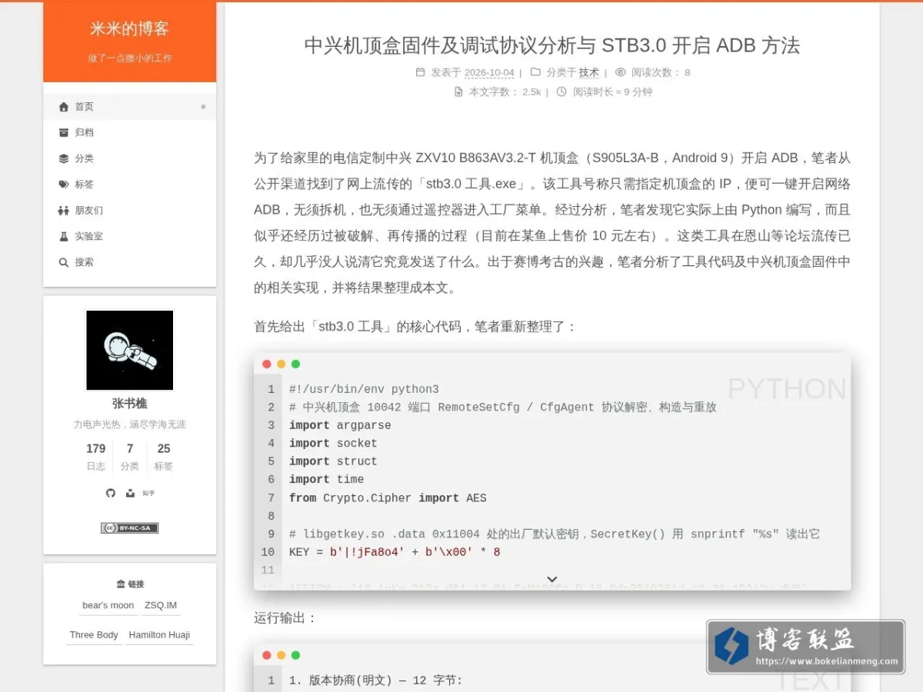The width and height of the screenshot is (923, 692).
Task: Visit the ZSQ.IM blogroll link
Action: (x=161, y=605)
